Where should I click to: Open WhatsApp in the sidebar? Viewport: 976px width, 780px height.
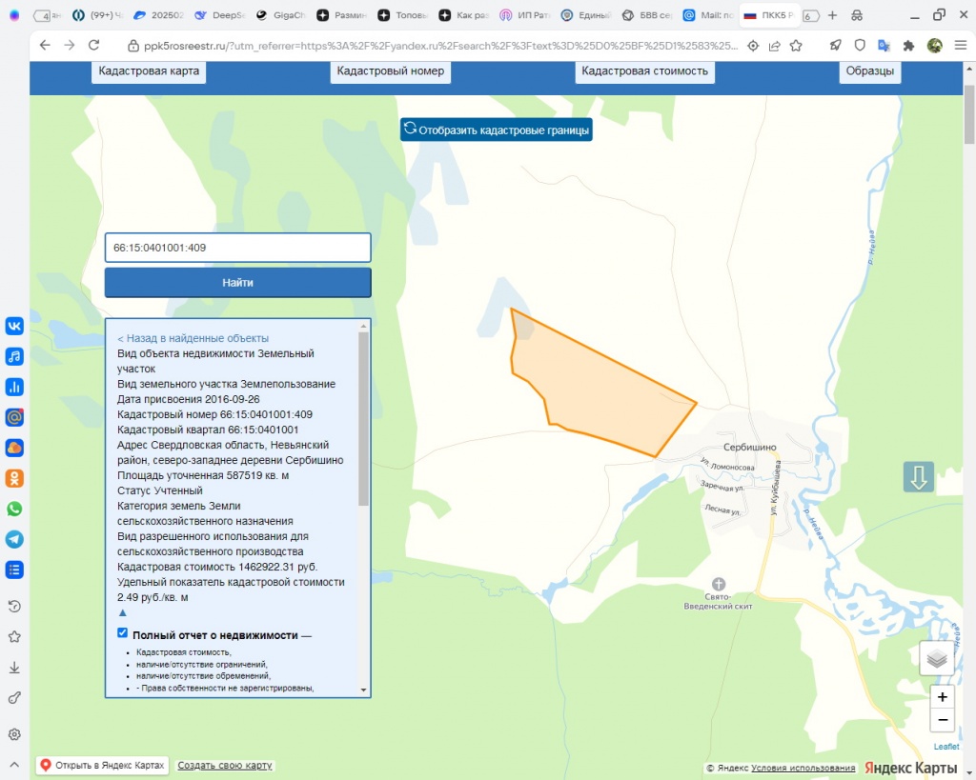point(14,509)
